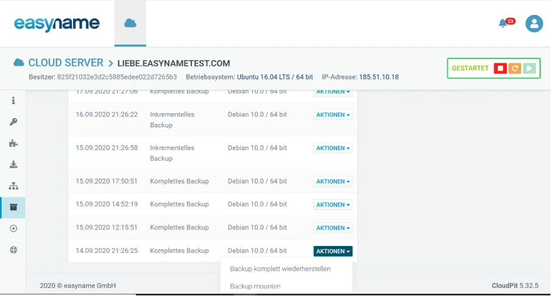
Task: Open the user profile avatar menu
Action: 534,24
